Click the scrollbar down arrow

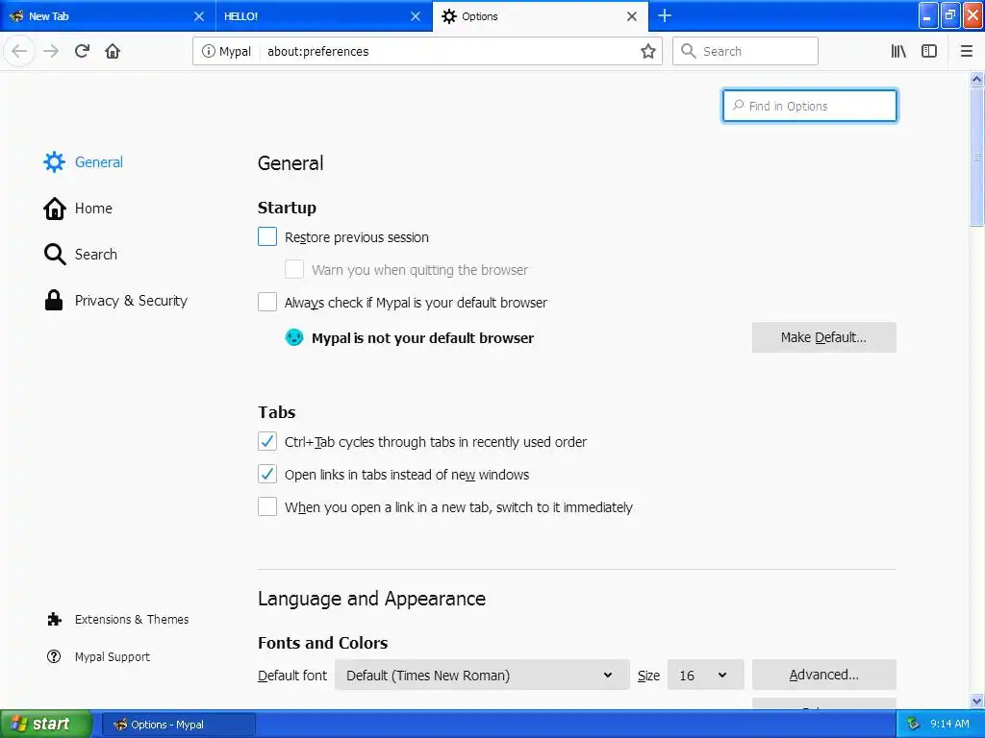tap(976, 701)
